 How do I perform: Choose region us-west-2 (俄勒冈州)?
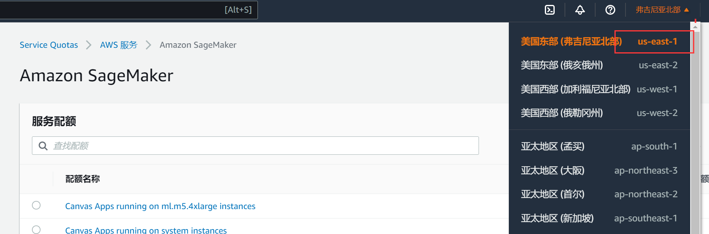(x=599, y=113)
